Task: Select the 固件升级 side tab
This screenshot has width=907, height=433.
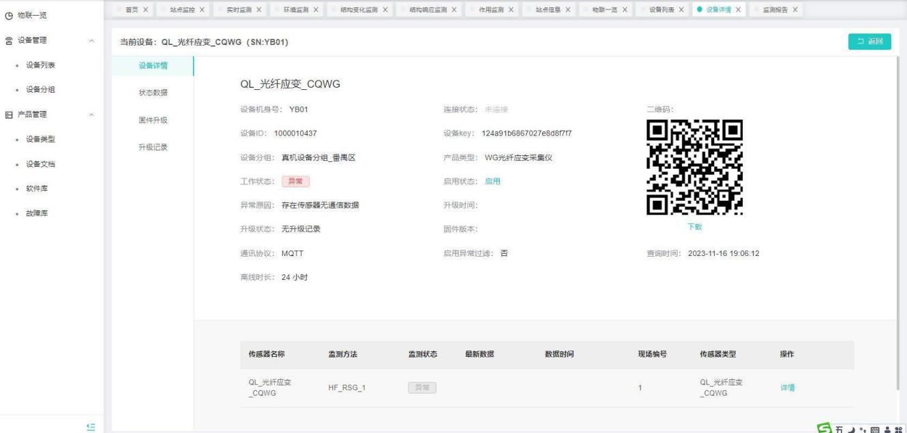Action: tap(153, 120)
